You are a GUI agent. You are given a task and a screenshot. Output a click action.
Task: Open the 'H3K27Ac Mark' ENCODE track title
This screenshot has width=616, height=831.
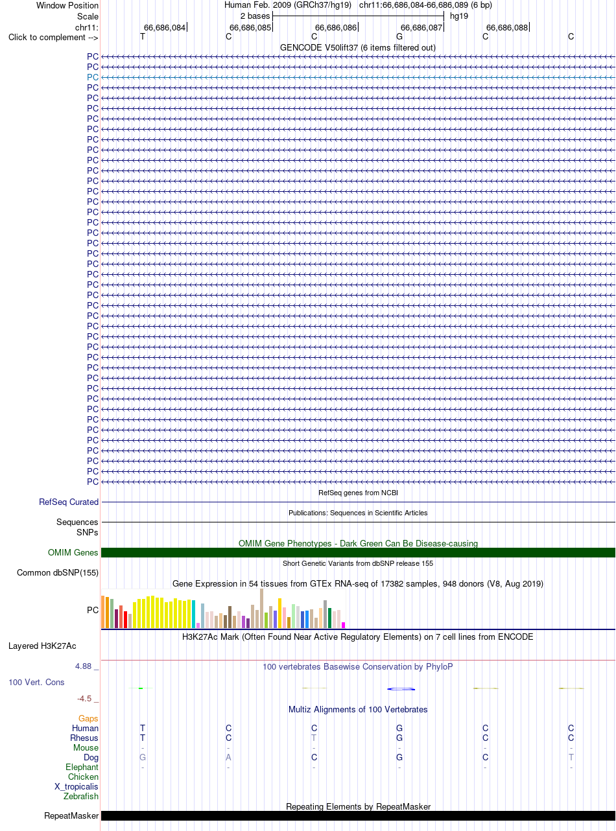[358, 637]
